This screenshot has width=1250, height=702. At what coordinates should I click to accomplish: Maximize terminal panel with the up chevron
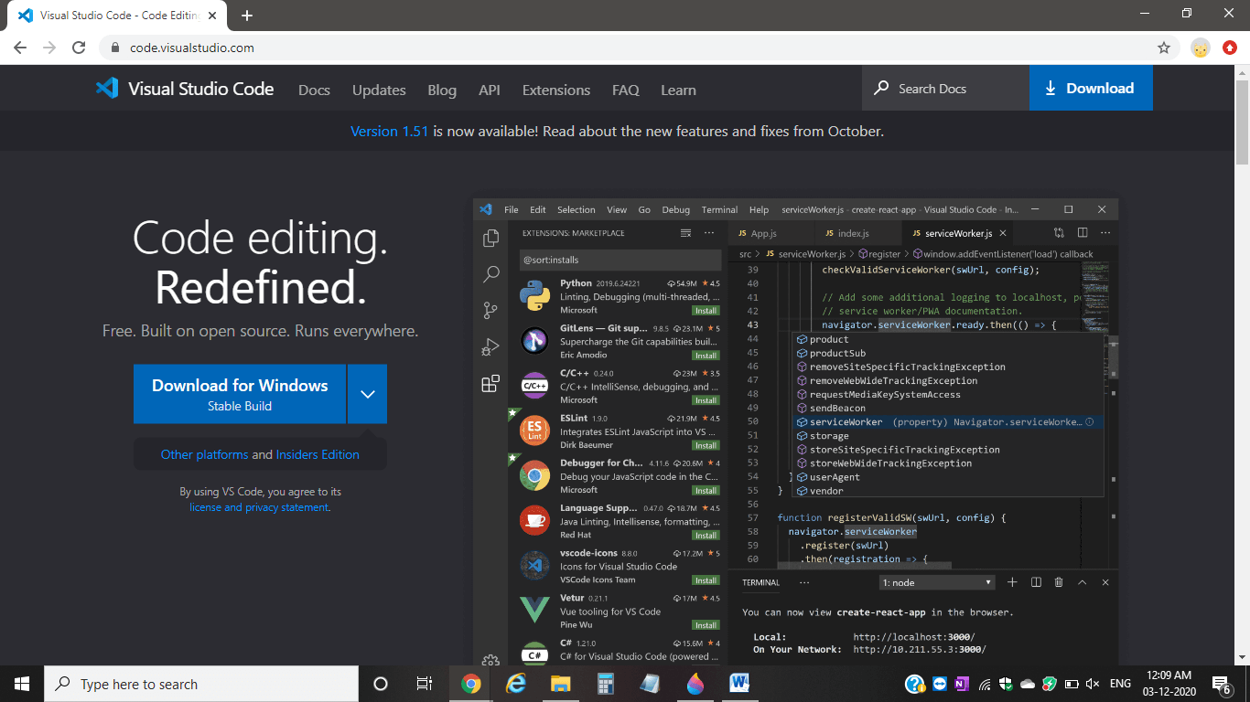[1083, 582]
